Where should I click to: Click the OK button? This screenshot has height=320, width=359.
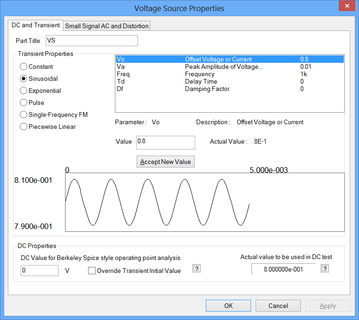pyautogui.click(x=228, y=306)
